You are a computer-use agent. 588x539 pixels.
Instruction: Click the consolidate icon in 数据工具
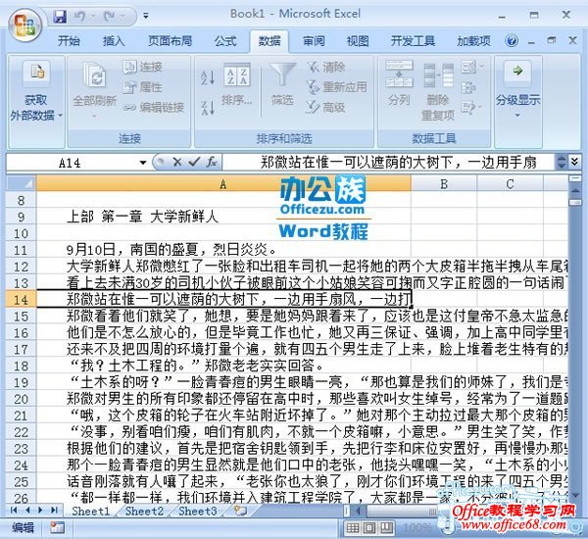pos(468,88)
